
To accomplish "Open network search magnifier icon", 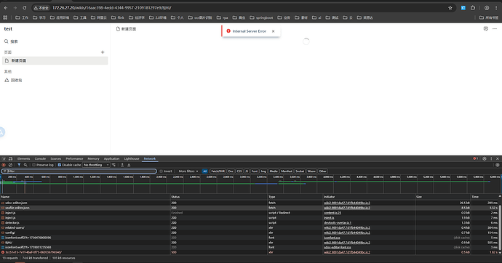I will [x=25, y=165].
